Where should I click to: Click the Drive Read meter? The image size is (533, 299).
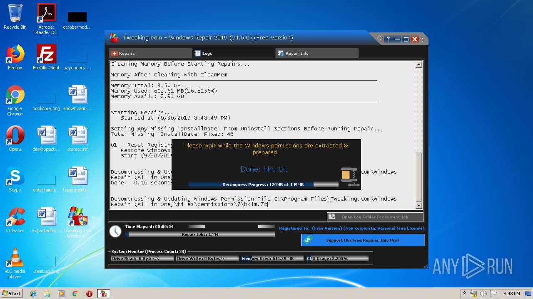tap(142, 258)
